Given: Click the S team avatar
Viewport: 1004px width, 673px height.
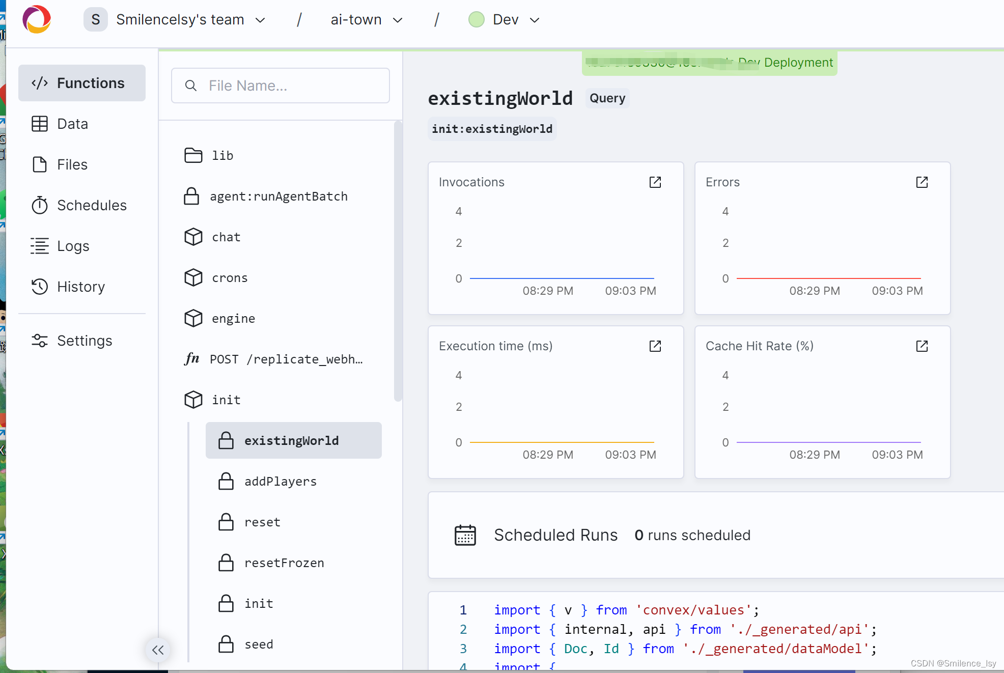Looking at the screenshot, I should tap(96, 20).
